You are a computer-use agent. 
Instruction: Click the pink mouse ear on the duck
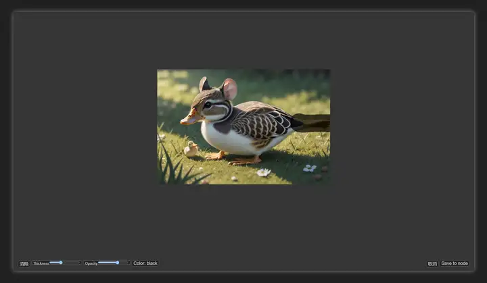(230, 89)
